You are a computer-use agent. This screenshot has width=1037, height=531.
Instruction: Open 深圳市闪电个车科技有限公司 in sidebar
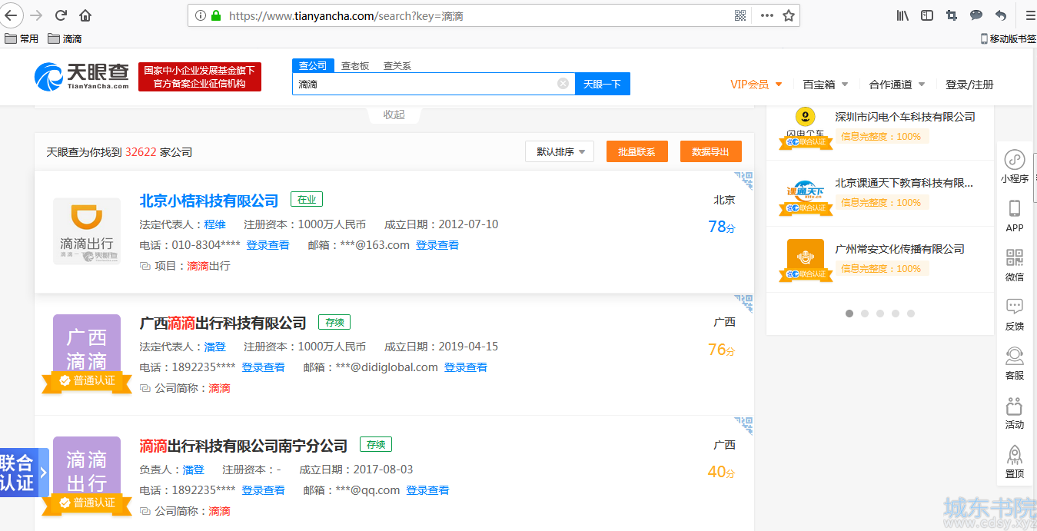[905, 117]
